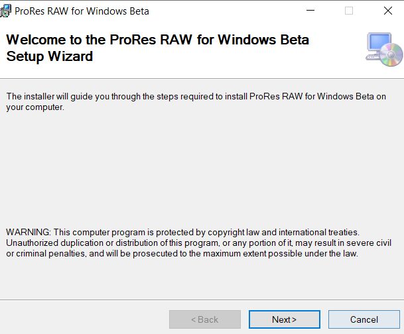The width and height of the screenshot is (404, 334).
Task: Click the greyed-out < Back button
Action: (x=205, y=319)
